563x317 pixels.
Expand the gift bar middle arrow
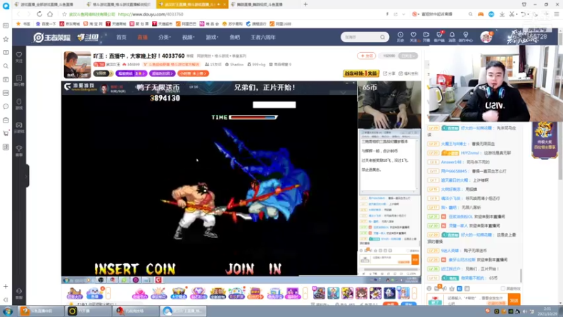pyautogui.click(x=305, y=293)
